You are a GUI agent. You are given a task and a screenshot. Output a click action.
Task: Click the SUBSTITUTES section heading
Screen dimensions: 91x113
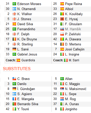point(17,69)
